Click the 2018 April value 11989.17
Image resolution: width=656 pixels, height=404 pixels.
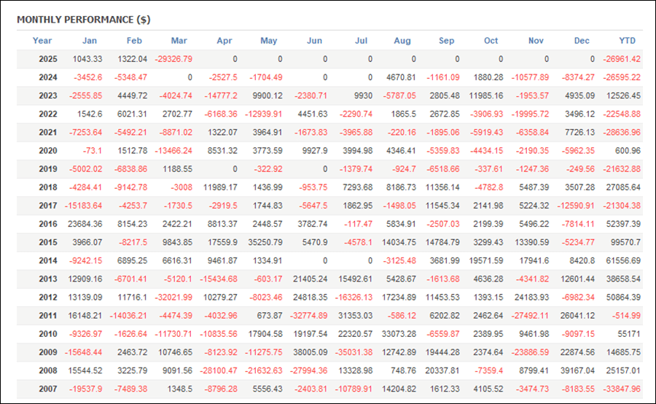coord(220,187)
